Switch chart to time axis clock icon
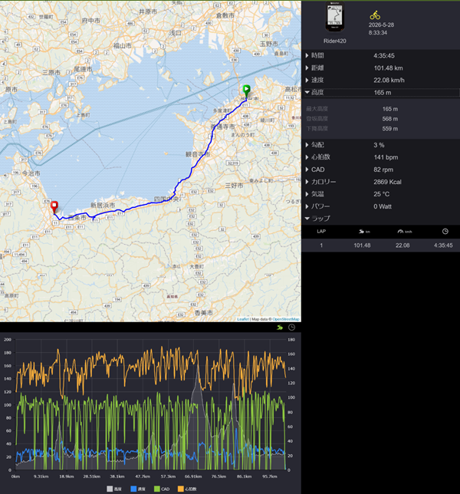 pyautogui.click(x=292, y=328)
